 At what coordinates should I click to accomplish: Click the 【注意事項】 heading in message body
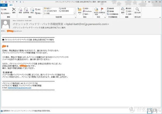click(7, 72)
